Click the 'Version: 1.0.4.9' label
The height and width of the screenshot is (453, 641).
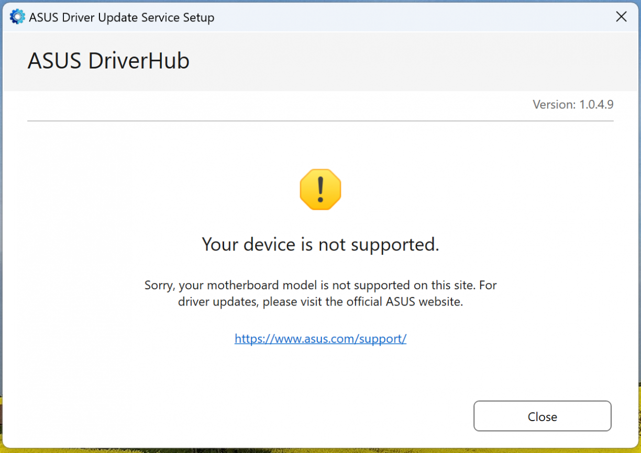tap(573, 105)
